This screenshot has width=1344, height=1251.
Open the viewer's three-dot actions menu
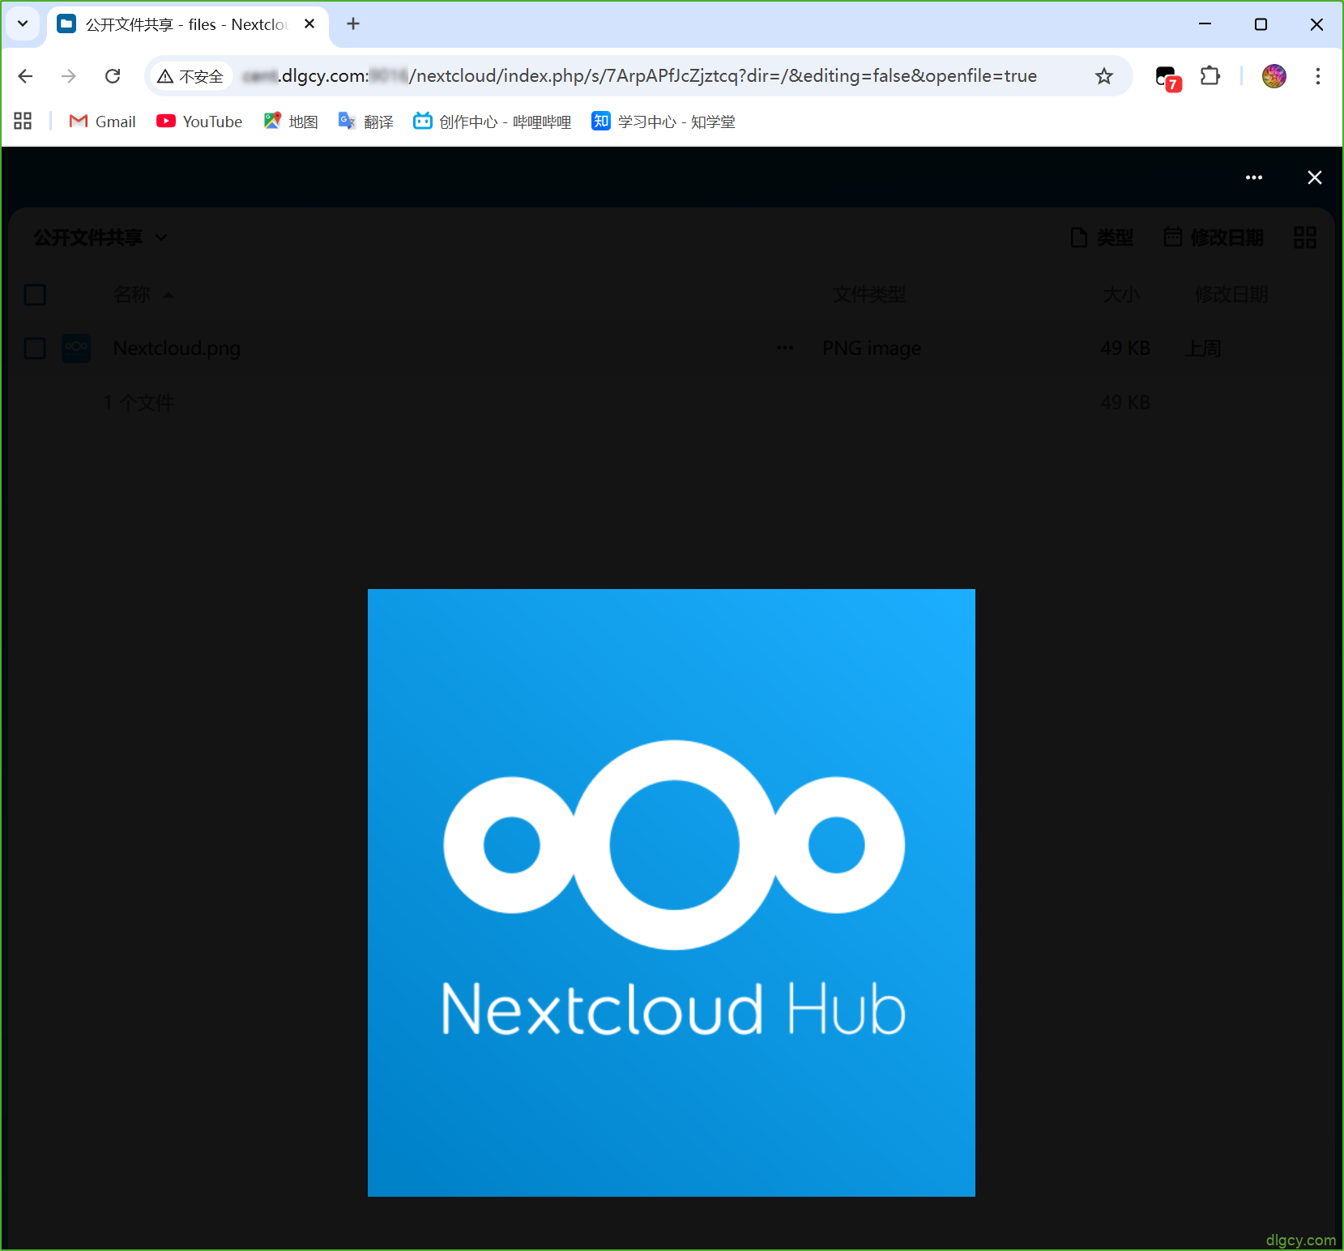click(x=1254, y=177)
